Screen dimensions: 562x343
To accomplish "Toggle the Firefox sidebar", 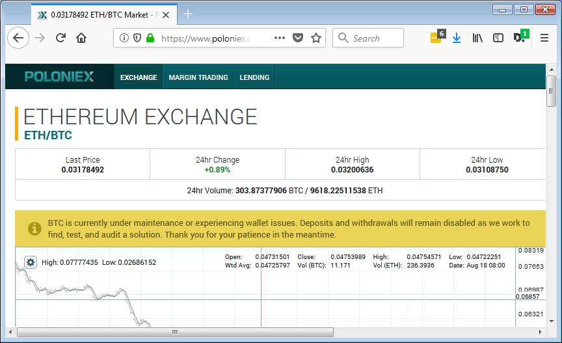I will click(x=498, y=38).
